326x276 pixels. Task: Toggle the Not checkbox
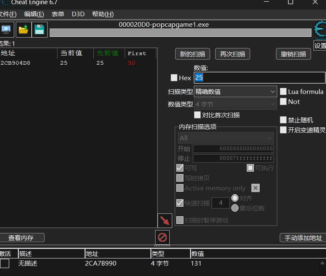coord(283,101)
